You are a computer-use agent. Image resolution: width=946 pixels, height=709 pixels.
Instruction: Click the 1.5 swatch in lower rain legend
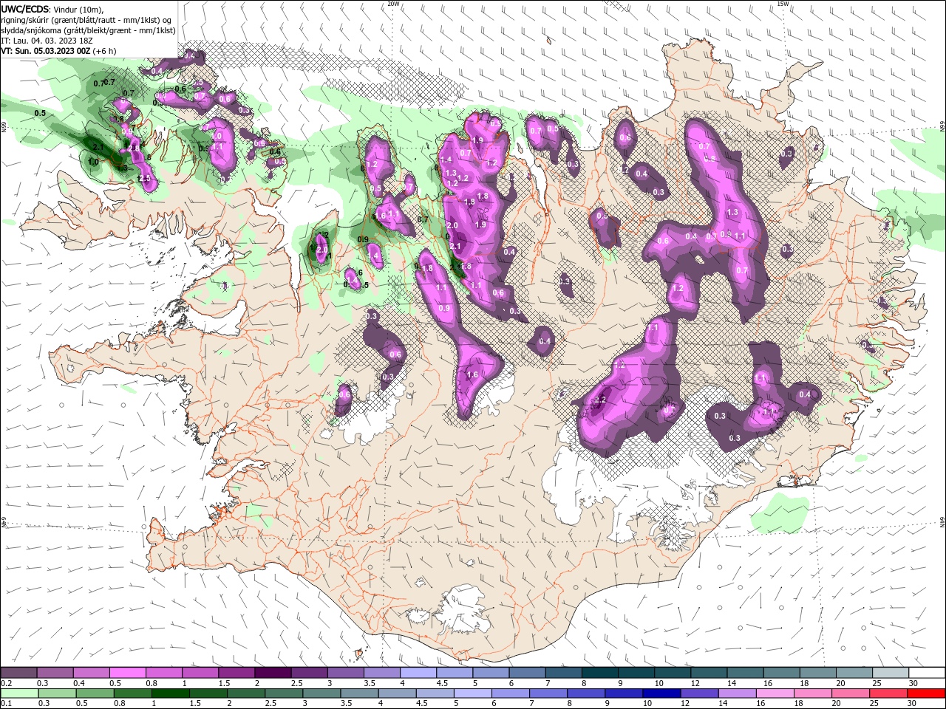point(208,693)
